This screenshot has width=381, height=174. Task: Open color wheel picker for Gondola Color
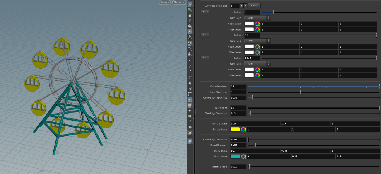244,130
